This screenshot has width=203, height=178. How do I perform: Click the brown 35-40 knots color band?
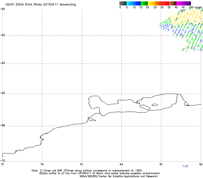(173, 3)
